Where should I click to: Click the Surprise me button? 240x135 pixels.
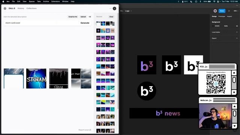[x=73, y=16]
